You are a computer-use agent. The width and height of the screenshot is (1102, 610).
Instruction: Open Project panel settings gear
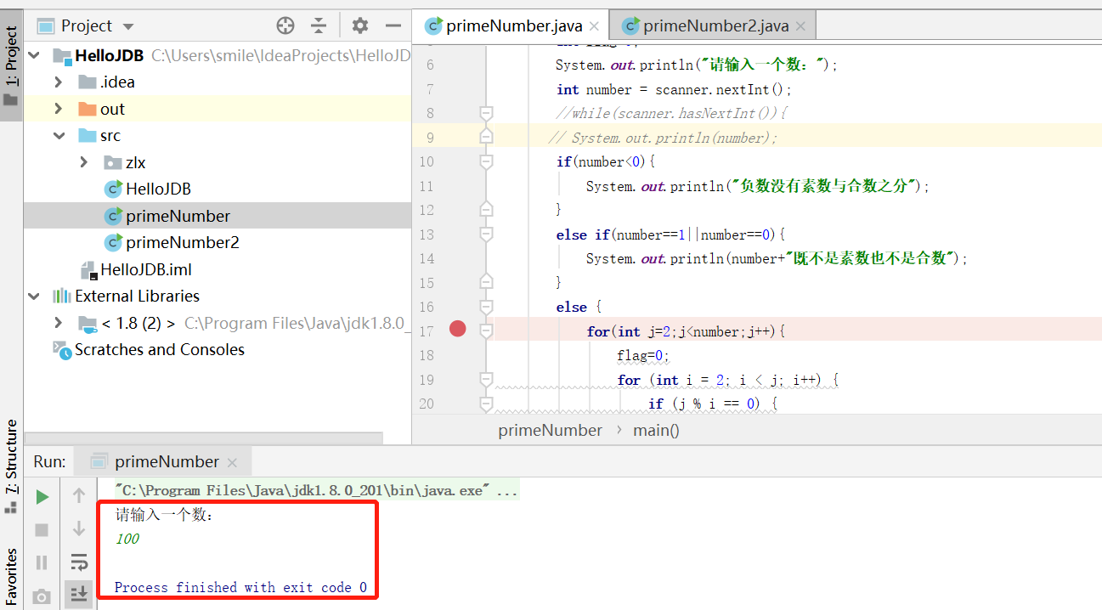[360, 25]
